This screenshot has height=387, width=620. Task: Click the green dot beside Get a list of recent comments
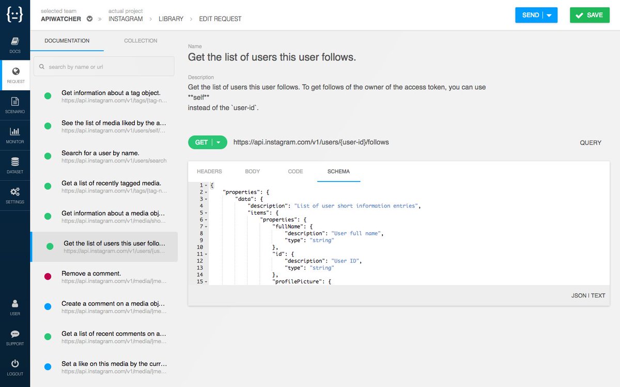point(48,337)
